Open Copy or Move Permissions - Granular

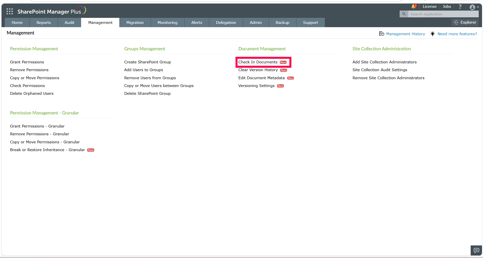click(x=45, y=142)
